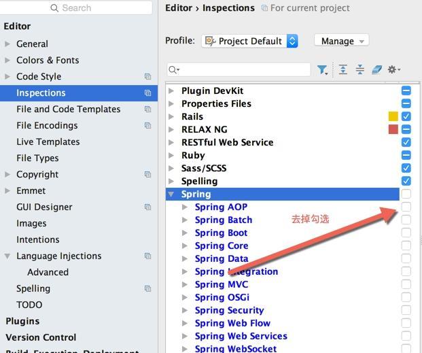Toggle the Spring group checkbox
422x353 pixels.
406,195
